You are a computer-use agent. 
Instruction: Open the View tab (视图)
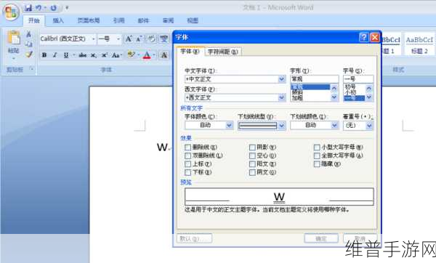point(193,20)
